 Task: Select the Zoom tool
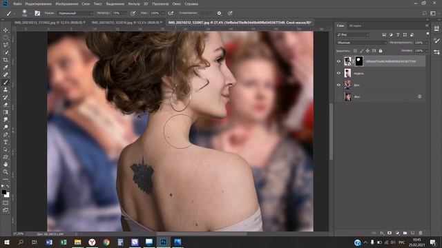coord(6,172)
